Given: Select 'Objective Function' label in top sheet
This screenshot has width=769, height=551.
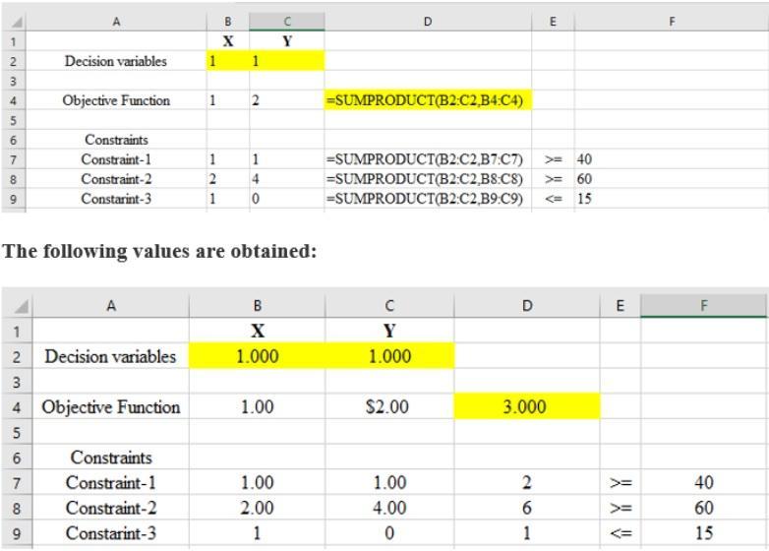Looking at the screenshot, I should (x=116, y=100).
